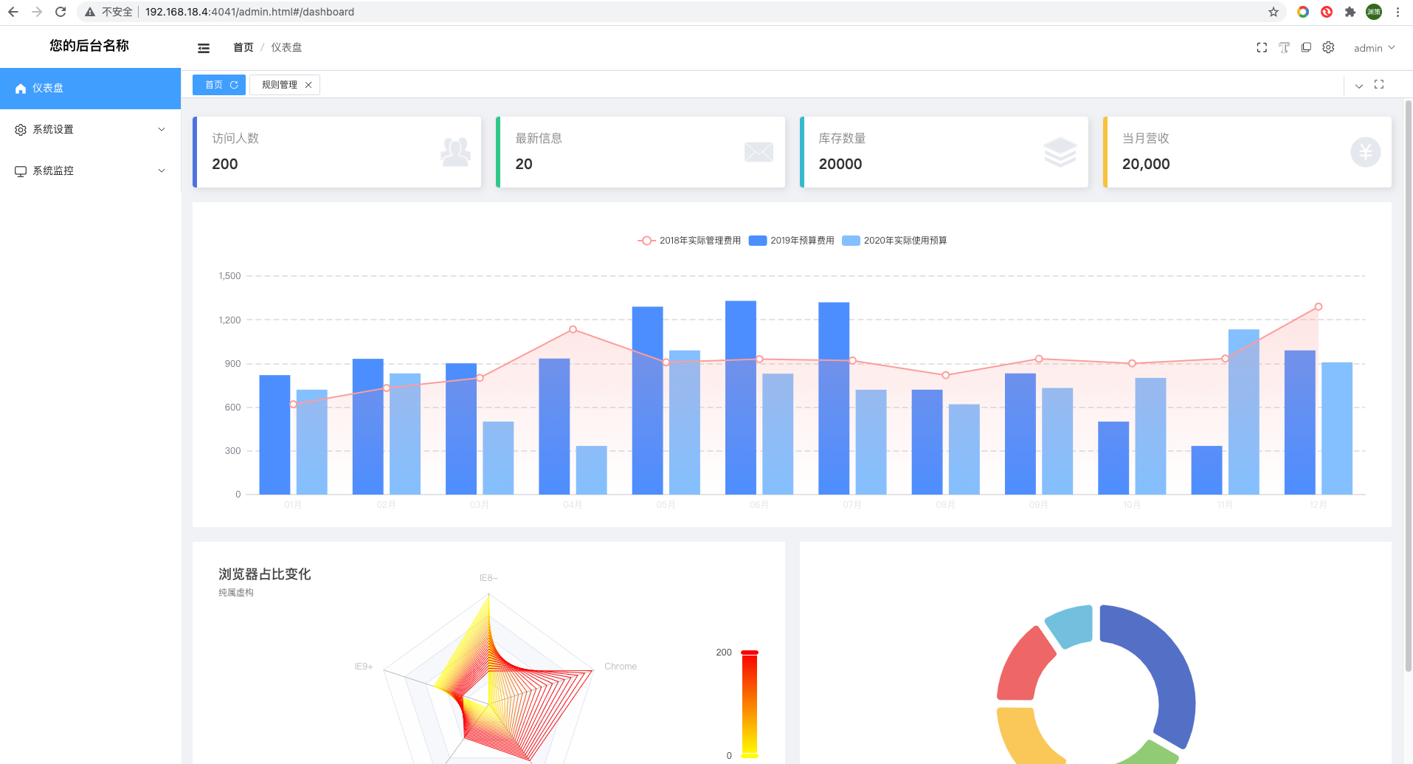1413x764 pixels.
Task: Close the 规则管理 tab
Action: (308, 85)
